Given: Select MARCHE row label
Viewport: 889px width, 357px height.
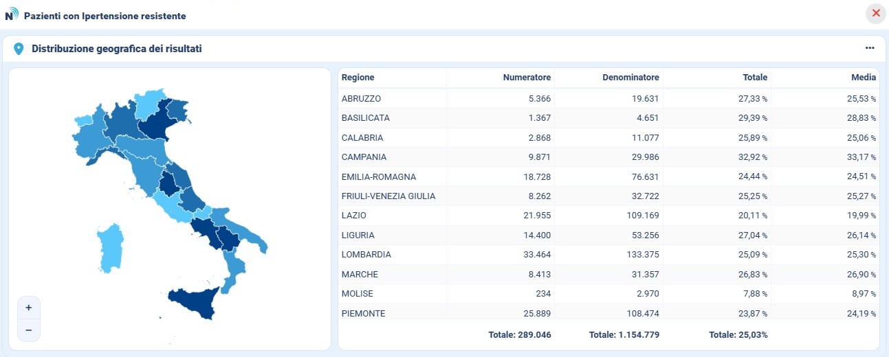Looking at the screenshot, I should click(360, 275).
